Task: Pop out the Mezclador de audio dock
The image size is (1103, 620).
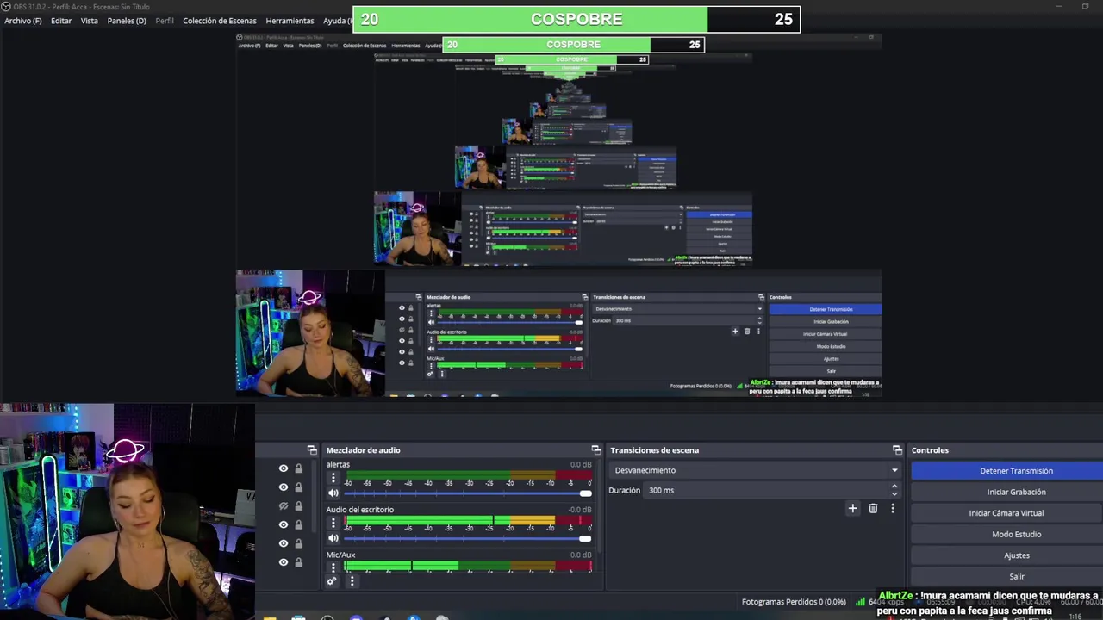Action: (596, 450)
